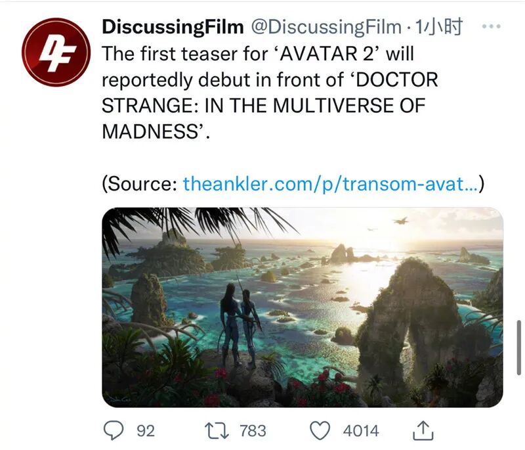
Task: Click the 4014 likes count
Action: coord(361,431)
